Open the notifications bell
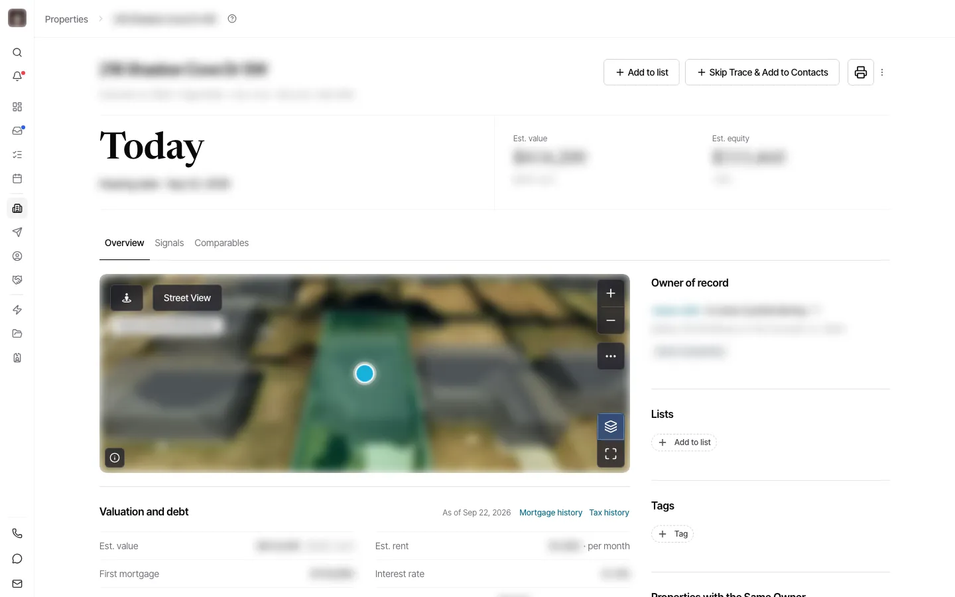This screenshot has width=955, height=597. tap(17, 76)
